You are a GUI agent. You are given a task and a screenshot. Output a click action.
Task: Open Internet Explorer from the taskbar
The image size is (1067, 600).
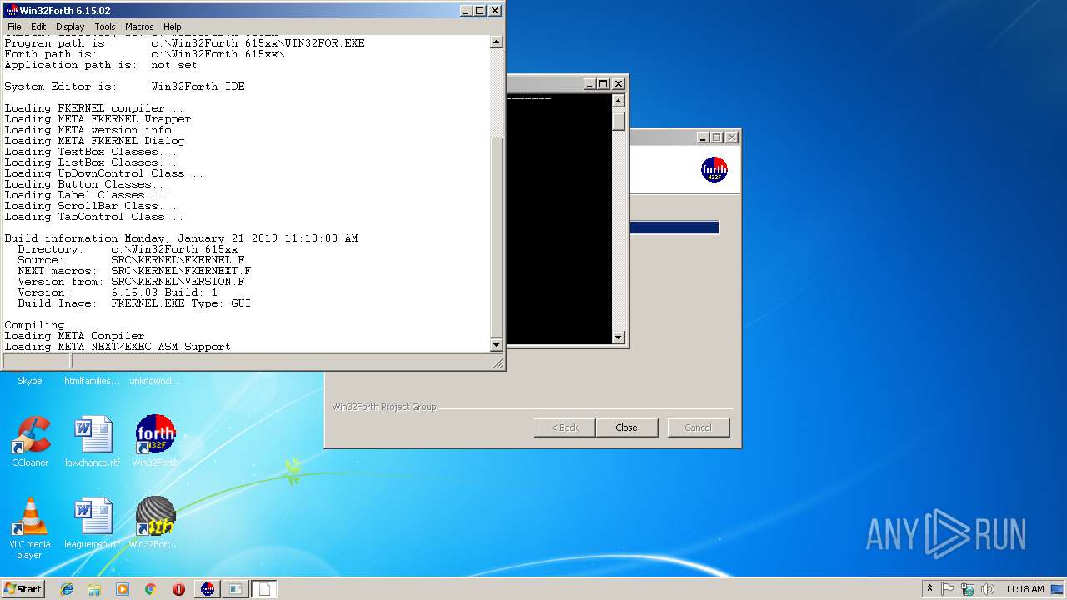67,589
